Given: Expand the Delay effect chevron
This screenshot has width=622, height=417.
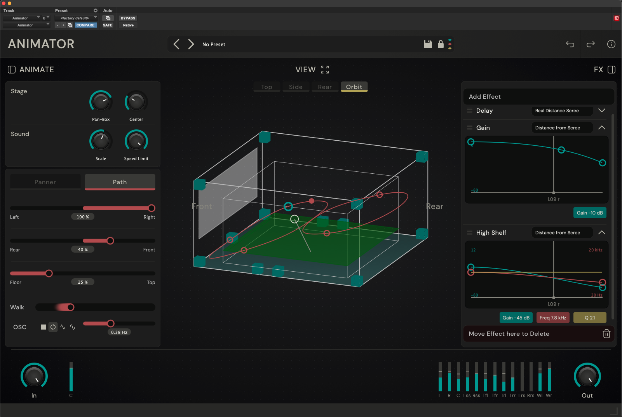Looking at the screenshot, I should point(602,110).
